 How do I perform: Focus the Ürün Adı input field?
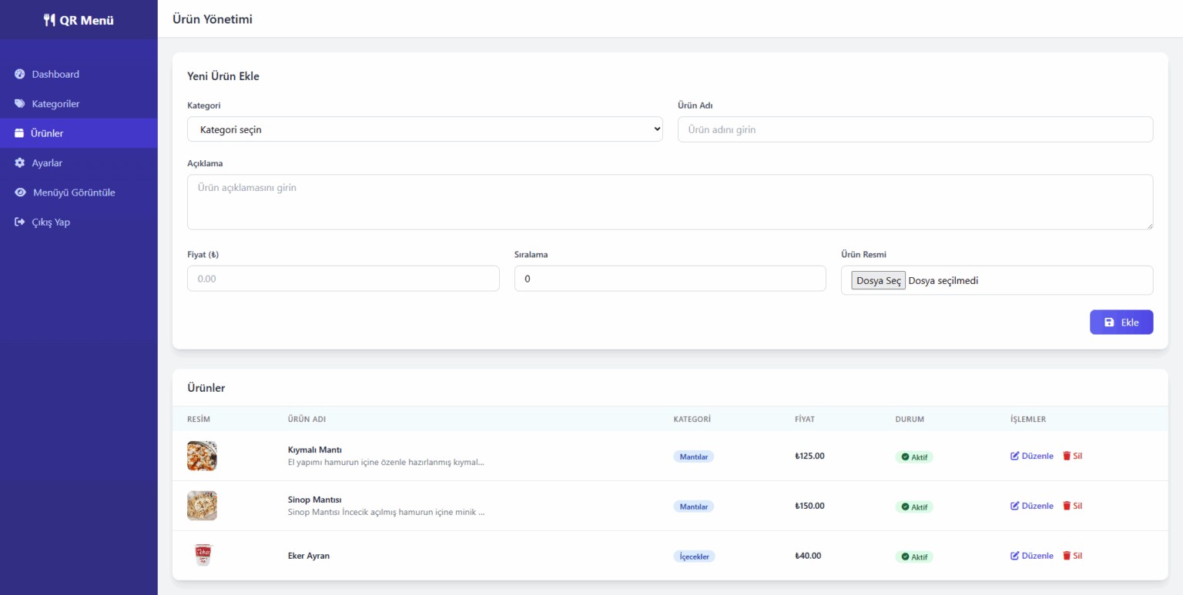[915, 129]
